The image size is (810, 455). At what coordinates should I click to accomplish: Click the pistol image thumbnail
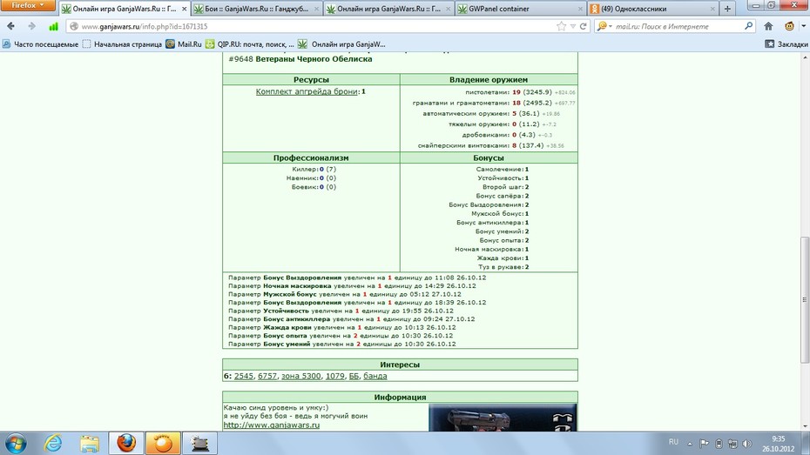click(503, 418)
